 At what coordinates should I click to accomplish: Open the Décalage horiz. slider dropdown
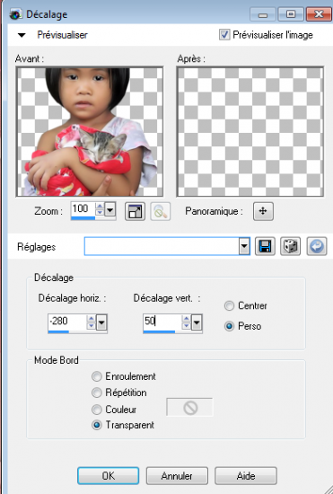pos(101,322)
